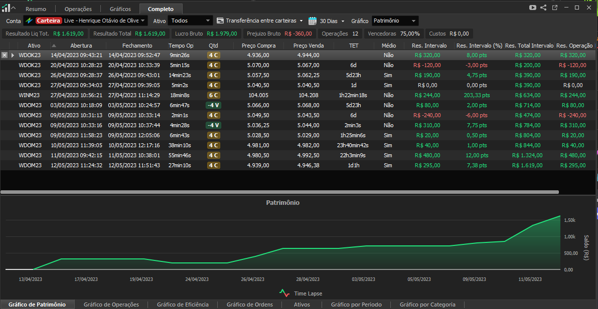Click the TET value 23h40min42s
Image resolution: width=598 pixels, height=309 pixels.
pos(353,145)
